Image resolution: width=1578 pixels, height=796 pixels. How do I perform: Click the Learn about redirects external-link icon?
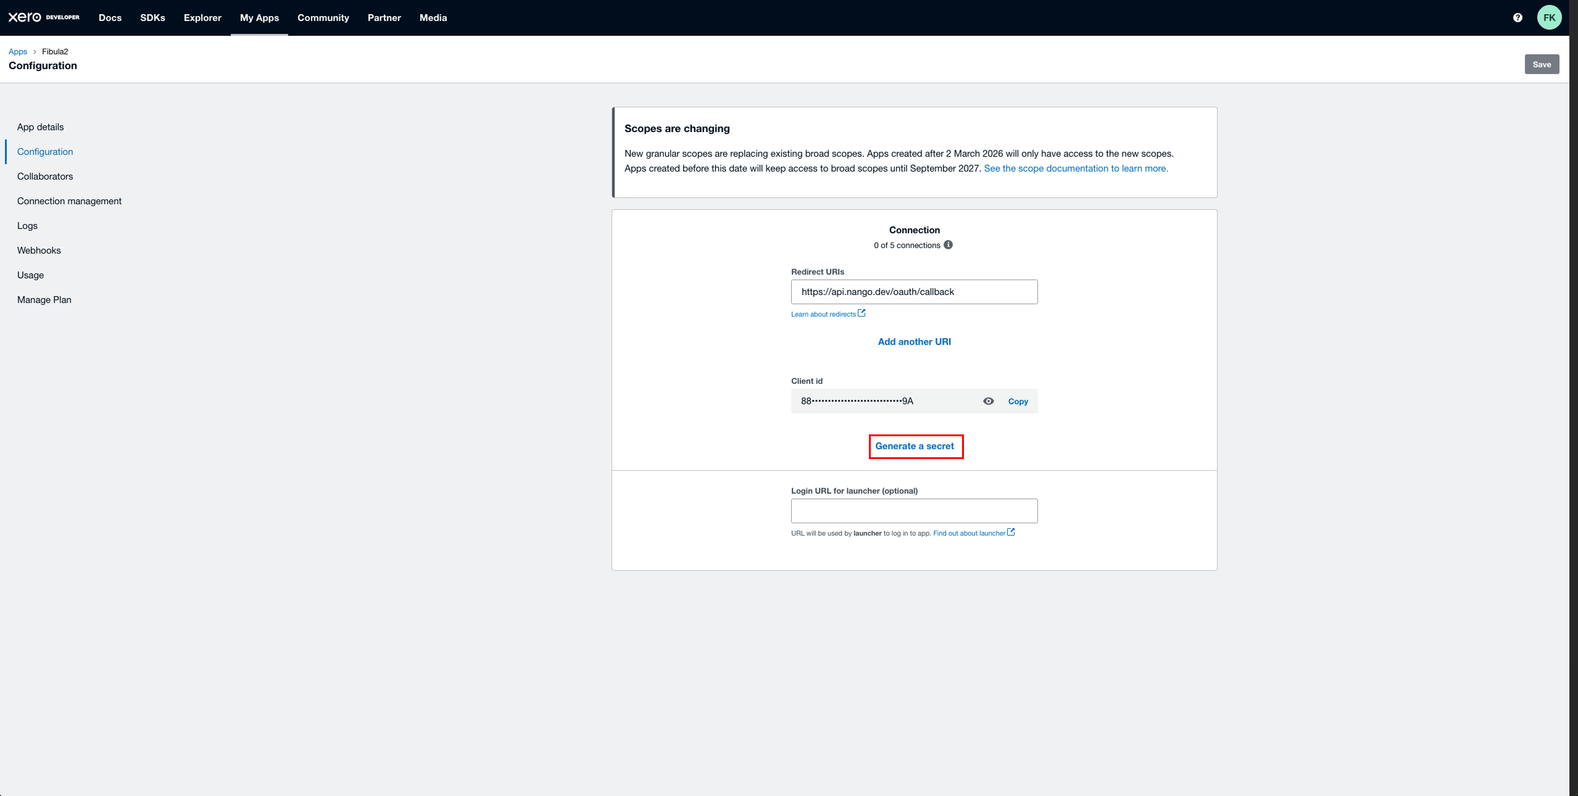pyautogui.click(x=862, y=313)
